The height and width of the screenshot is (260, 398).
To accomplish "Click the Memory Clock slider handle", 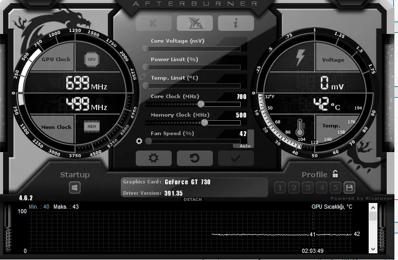I will [x=205, y=123].
